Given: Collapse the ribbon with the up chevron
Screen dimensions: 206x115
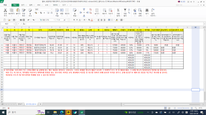Looking at the screenshot, I should tap(201, 5).
